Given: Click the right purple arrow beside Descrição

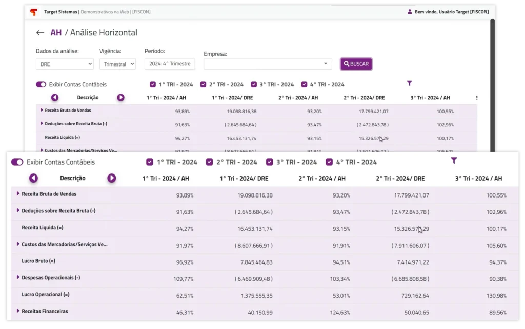Looking at the screenshot, I should (122, 97).
